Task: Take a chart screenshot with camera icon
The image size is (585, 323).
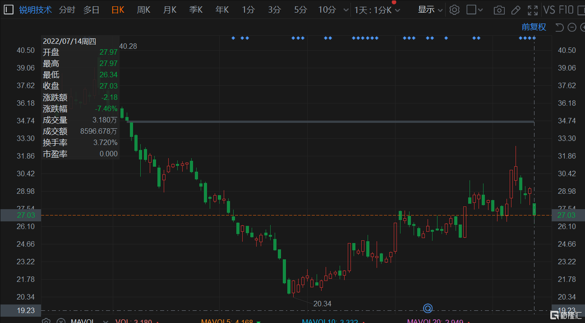Action: click(x=499, y=9)
